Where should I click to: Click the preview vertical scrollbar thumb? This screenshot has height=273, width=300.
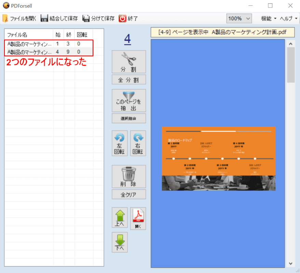coord(291,65)
